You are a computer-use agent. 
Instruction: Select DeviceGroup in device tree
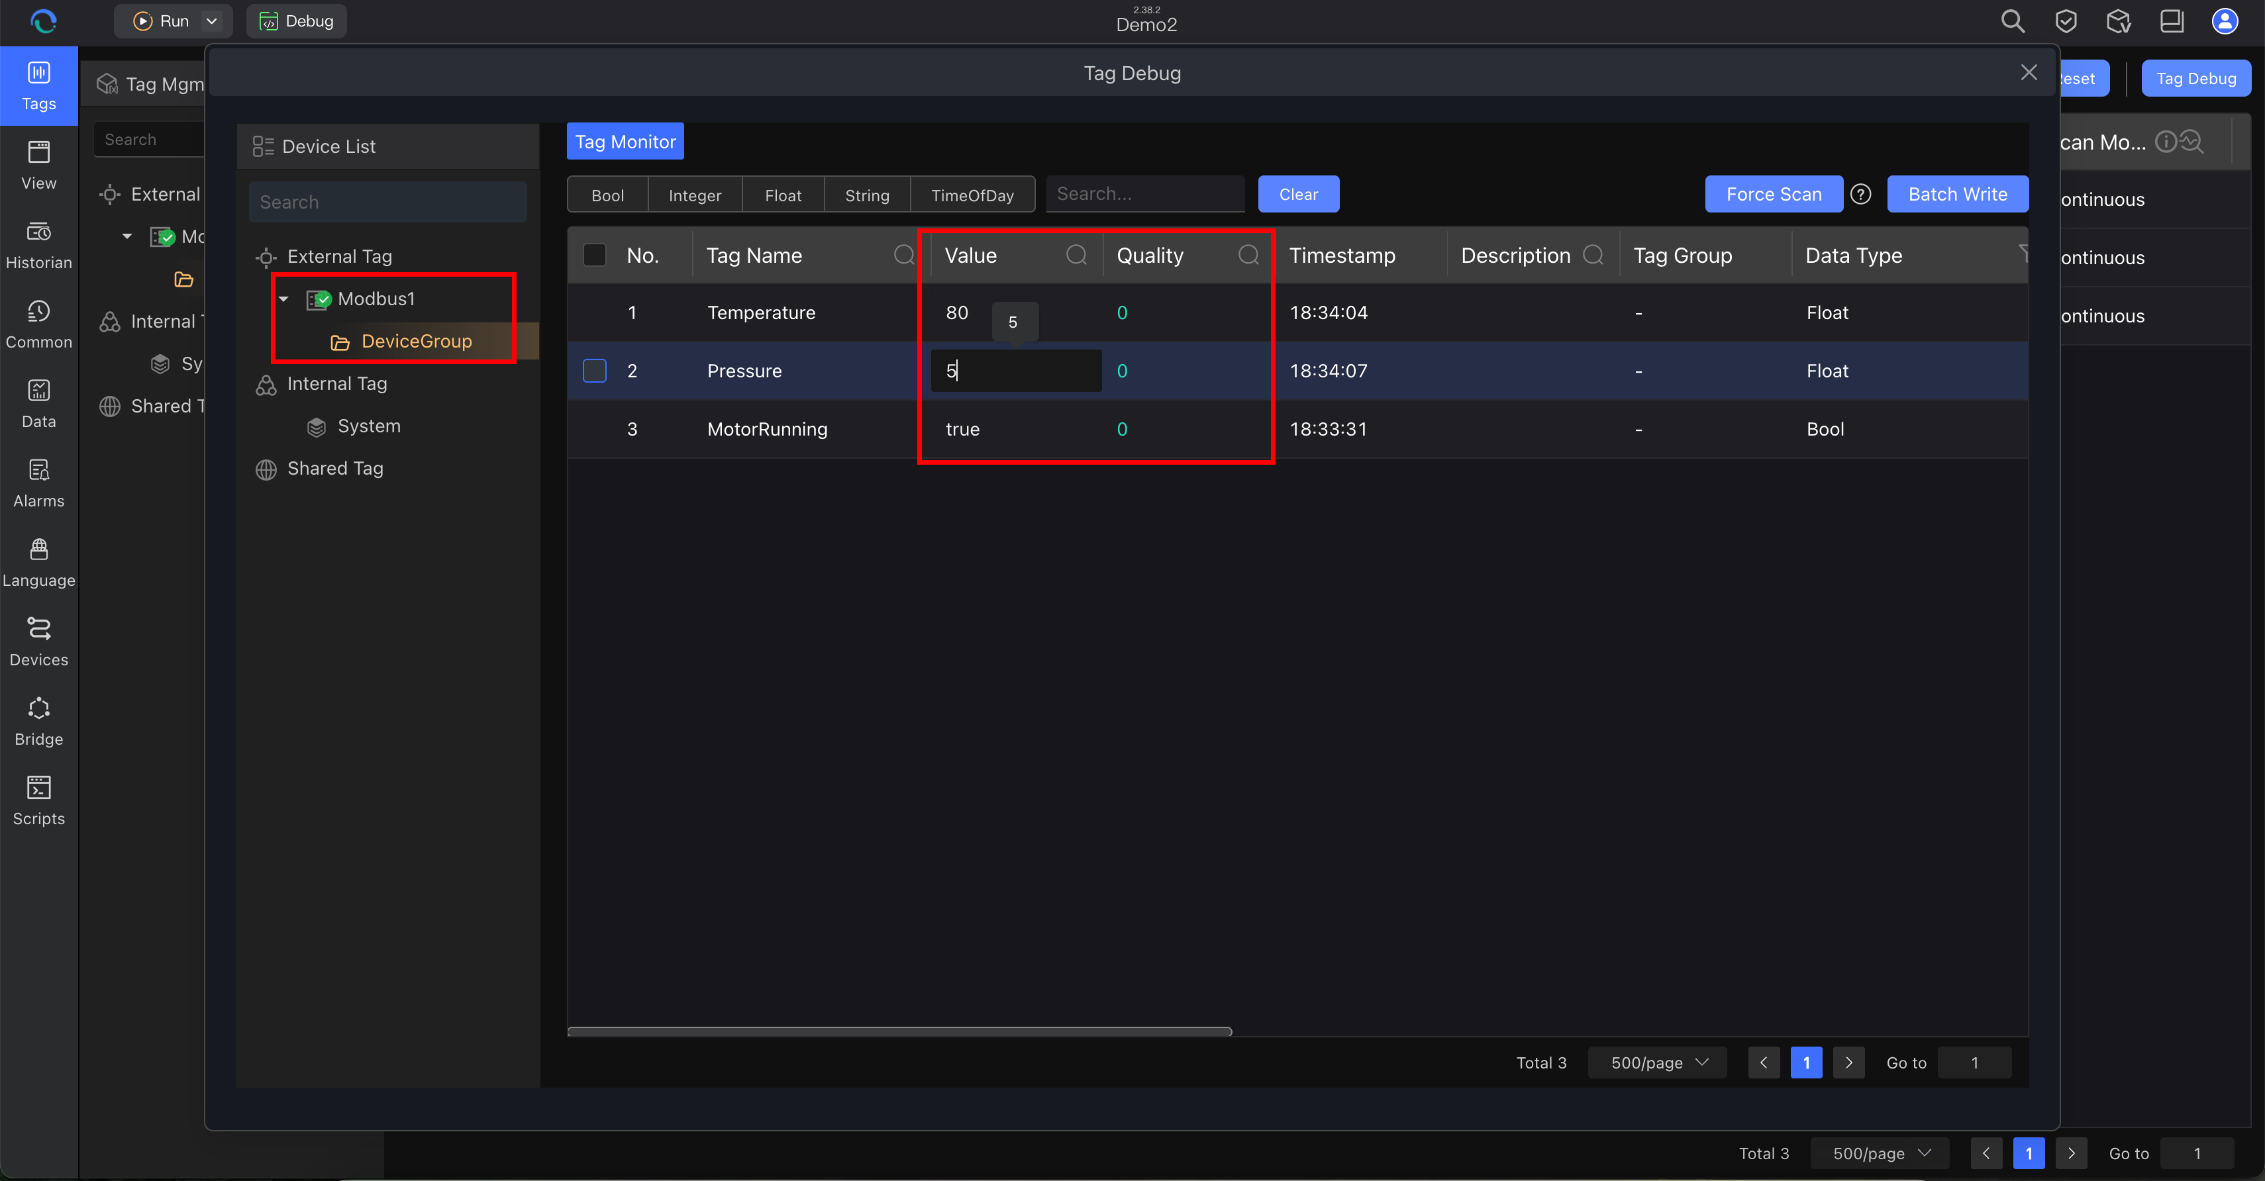(417, 341)
